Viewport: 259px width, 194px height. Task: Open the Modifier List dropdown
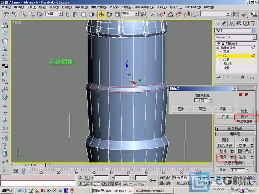coord(254,37)
